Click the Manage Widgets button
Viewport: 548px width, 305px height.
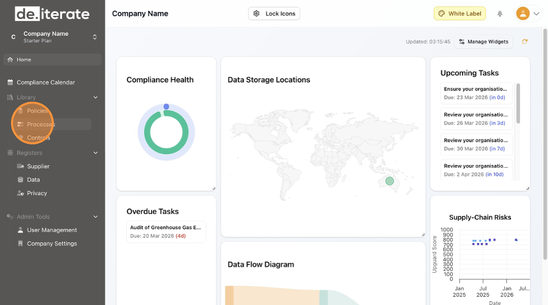[483, 42]
